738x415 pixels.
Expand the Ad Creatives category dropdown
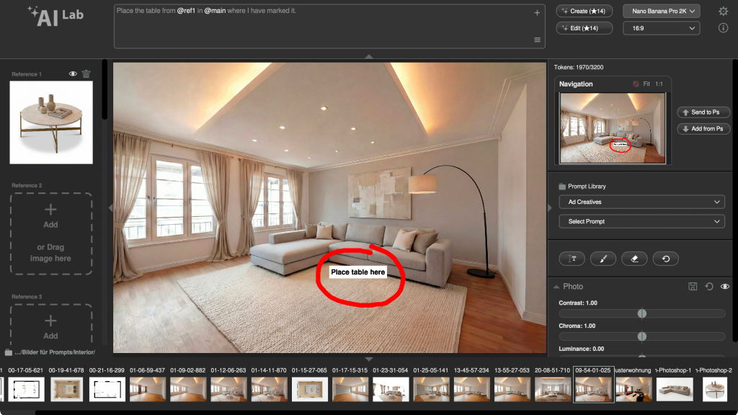[641, 202]
